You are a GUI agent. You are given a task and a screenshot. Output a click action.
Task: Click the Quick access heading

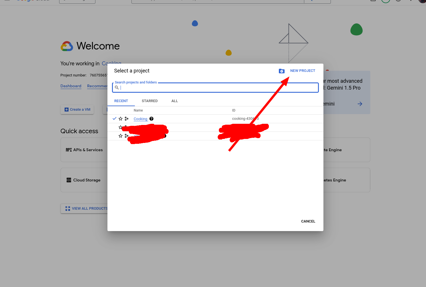[x=79, y=131]
